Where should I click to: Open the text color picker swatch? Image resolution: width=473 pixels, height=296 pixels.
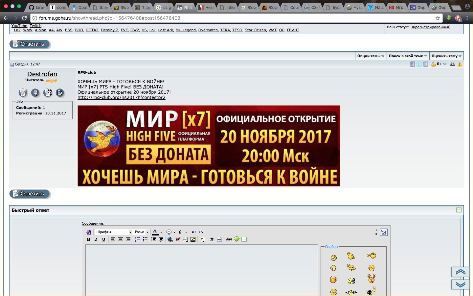point(155,232)
